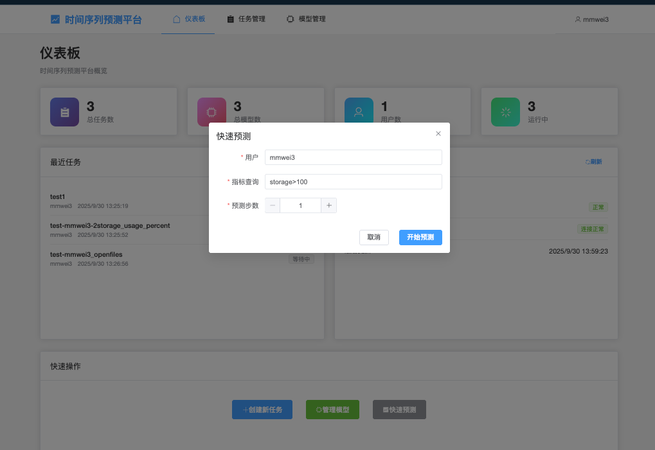Screen dimensions: 655x450
Task: Click the 等待中 status tag
Action: [301, 259]
